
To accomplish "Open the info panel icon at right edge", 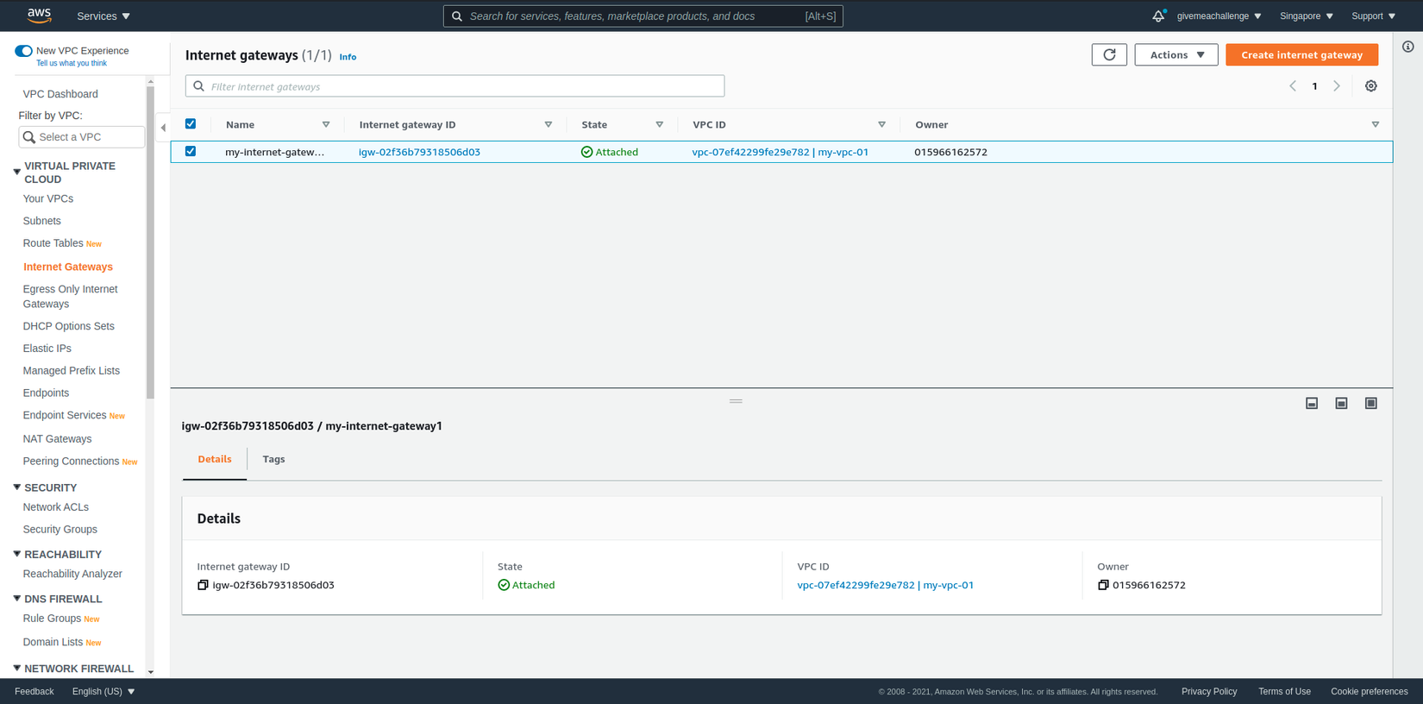I will click(x=1407, y=47).
